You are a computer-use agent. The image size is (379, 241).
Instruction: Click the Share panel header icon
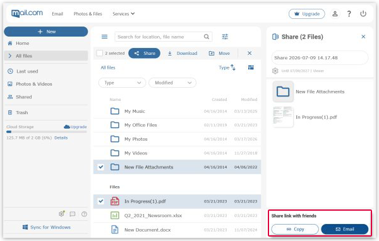(x=275, y=37)
